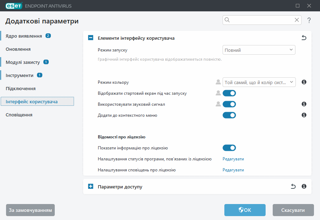Toggle 'Додати до контекстного меню' switch

[229, 115]
